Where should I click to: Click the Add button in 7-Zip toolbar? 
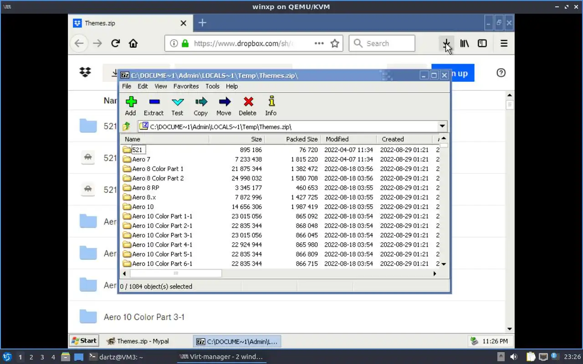click(x=131, y=106)
